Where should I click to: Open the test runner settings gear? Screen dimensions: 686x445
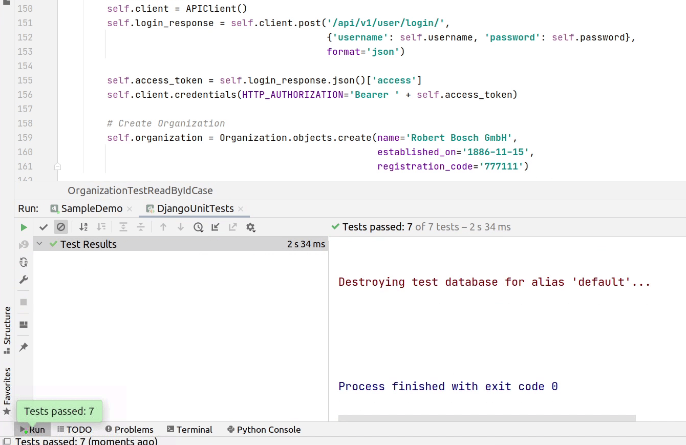coord(250,227)
